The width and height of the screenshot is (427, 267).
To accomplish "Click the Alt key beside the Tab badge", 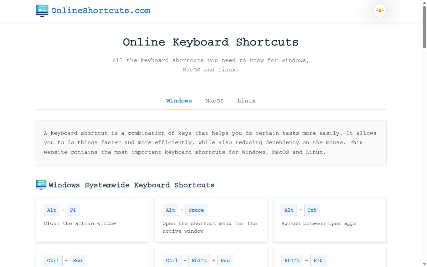I will [289, 210].
